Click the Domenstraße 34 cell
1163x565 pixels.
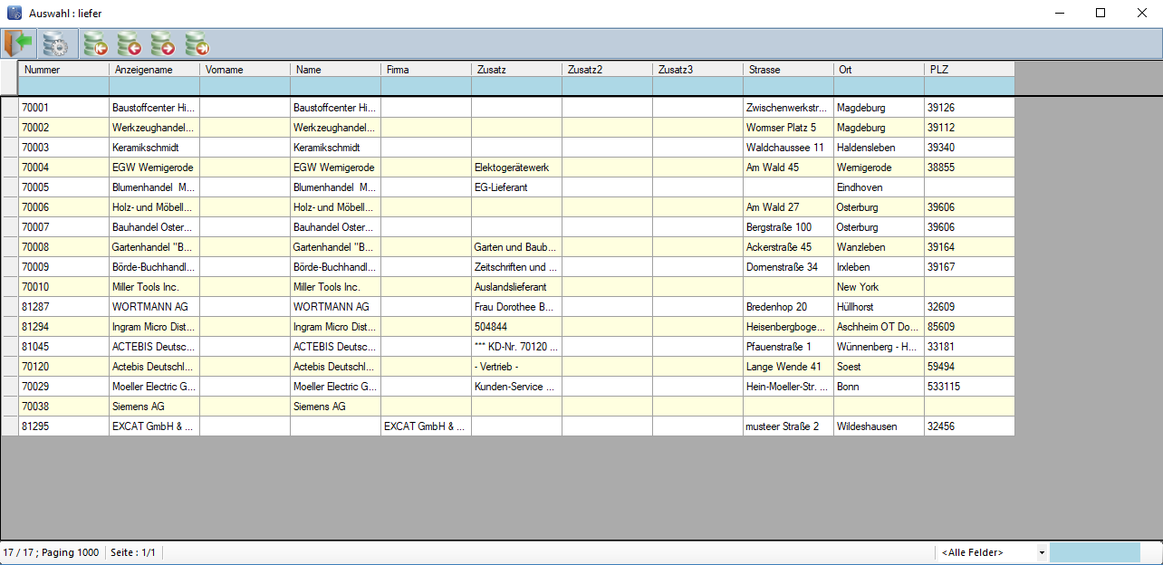click(788, 267)
